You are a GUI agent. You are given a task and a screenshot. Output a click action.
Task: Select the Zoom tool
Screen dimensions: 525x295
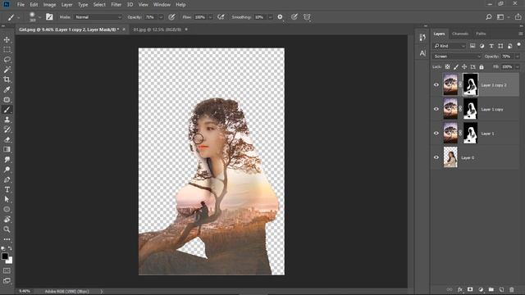7,229
